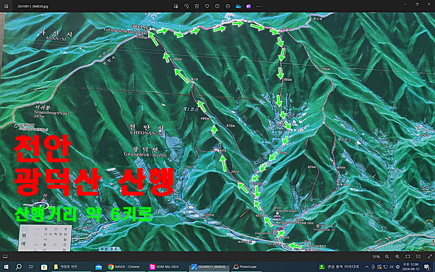Open taskbar search magnifier
The width and height of the screenshot is (435, 272).
pyautogui.click(x=19, y=267)
